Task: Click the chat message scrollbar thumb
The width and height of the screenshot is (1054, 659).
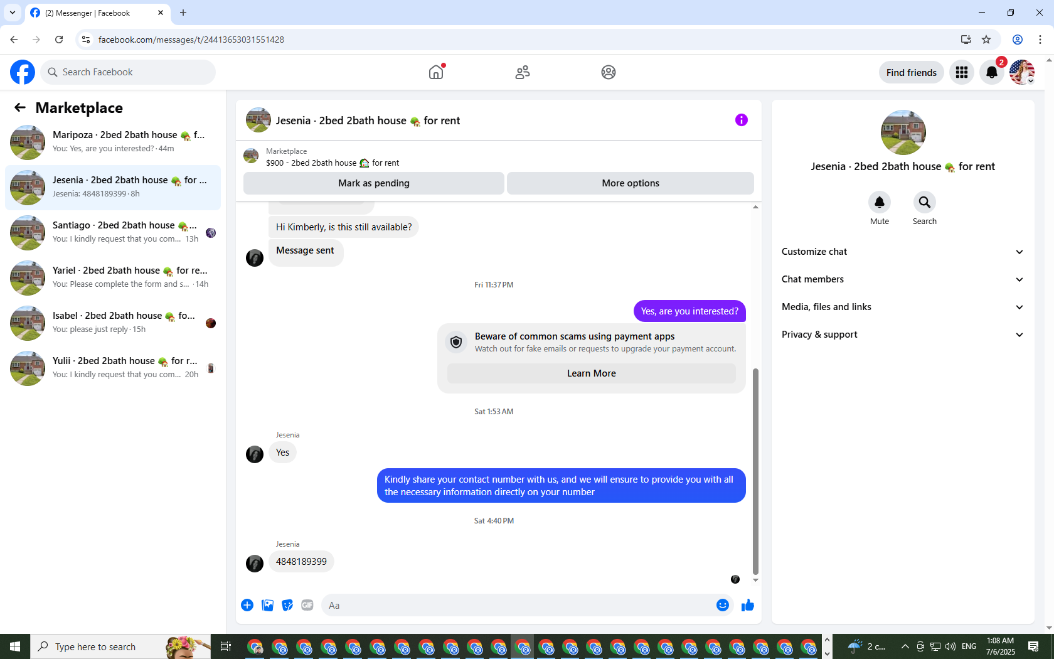Action: [x=755, y=471]
